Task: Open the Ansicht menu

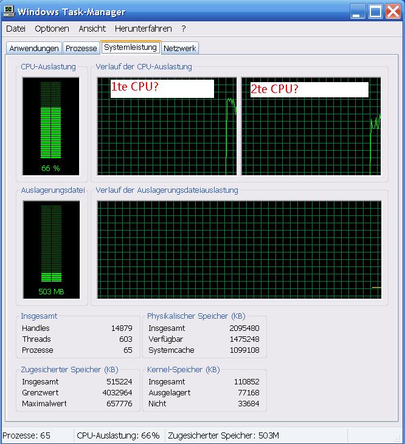Action: 92,29
